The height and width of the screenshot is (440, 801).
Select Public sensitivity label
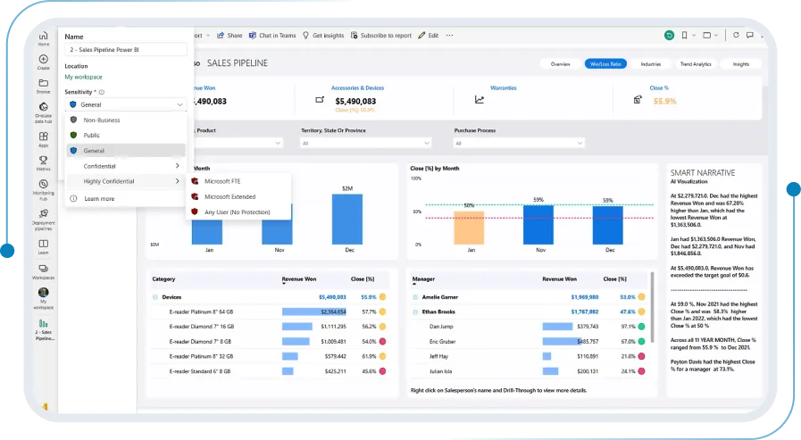click(x=126, y=136)
